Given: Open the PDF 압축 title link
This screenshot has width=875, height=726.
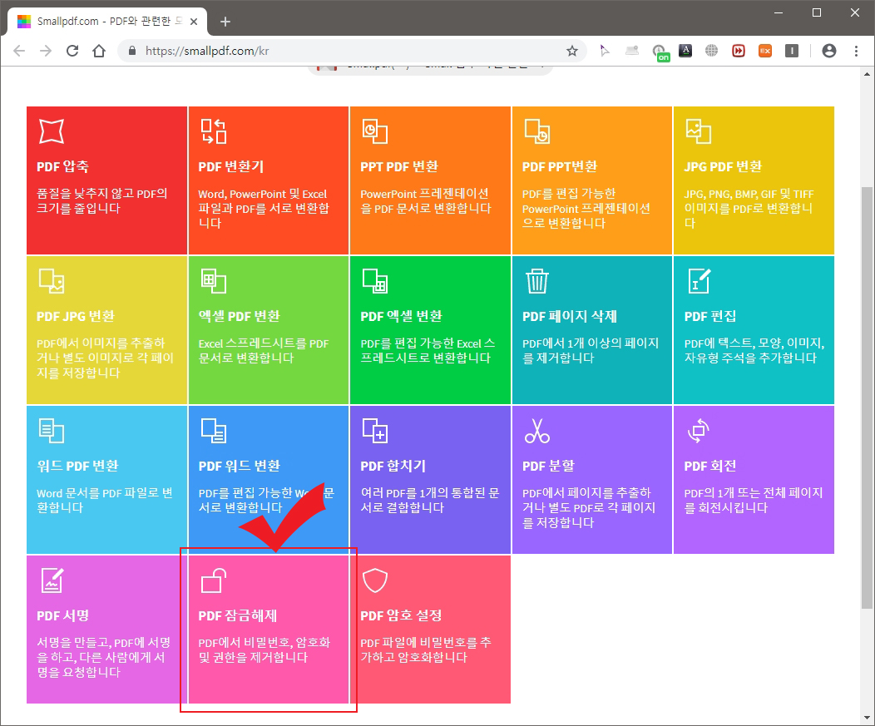Looking at the screenshot, I should point(62,167).
